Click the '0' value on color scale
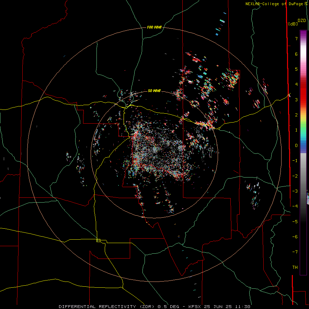Viewport: 309px width, 309px height. (296, 146)
